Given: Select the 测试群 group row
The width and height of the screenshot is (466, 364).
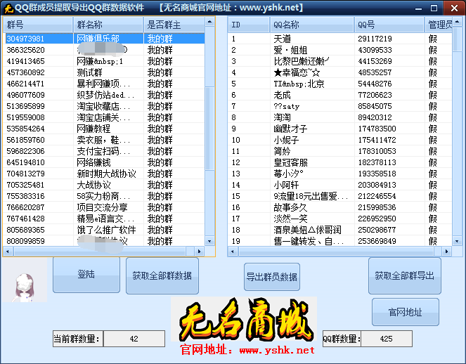Looking at the screenshot, I should (x=104, y=72).
